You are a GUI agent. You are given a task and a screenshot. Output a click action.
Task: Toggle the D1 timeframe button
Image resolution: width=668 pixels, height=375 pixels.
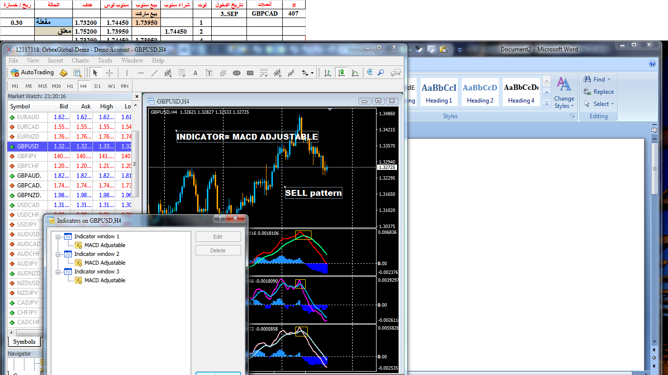pos(97,86)
